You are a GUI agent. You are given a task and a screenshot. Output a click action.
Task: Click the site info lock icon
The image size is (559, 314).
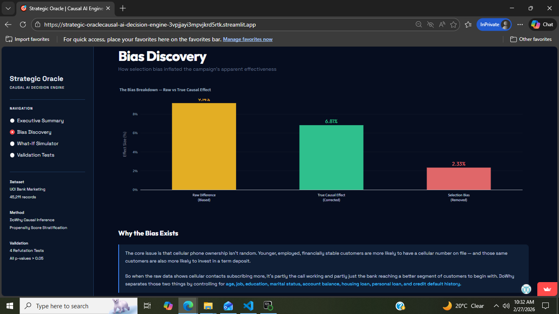pos(38,25)
